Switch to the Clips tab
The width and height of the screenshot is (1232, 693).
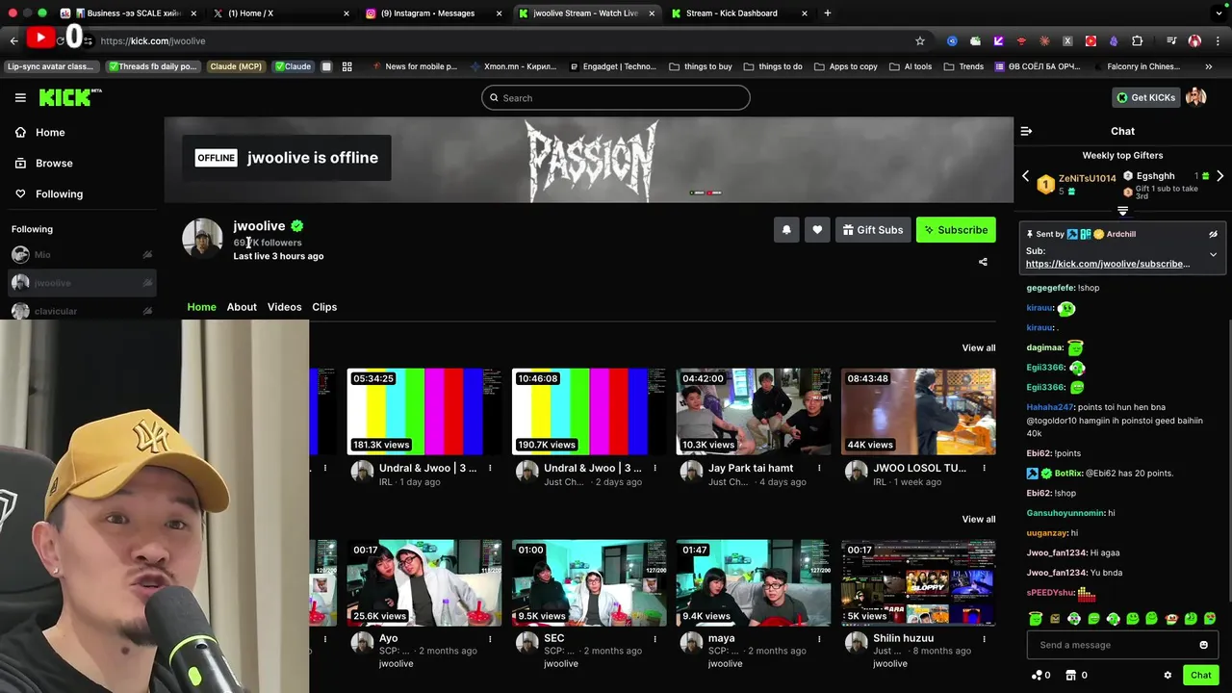click(x=324, y=307)
